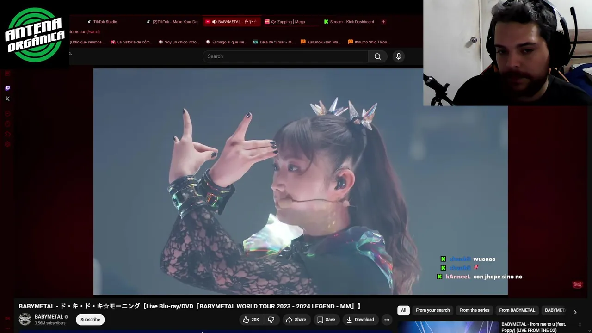Click the YouTube search magnifier button
This screenshot has height=333, width=592.
378,56
